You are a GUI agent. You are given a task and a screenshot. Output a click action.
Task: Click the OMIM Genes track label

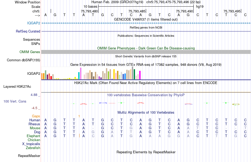click(30, 52)
